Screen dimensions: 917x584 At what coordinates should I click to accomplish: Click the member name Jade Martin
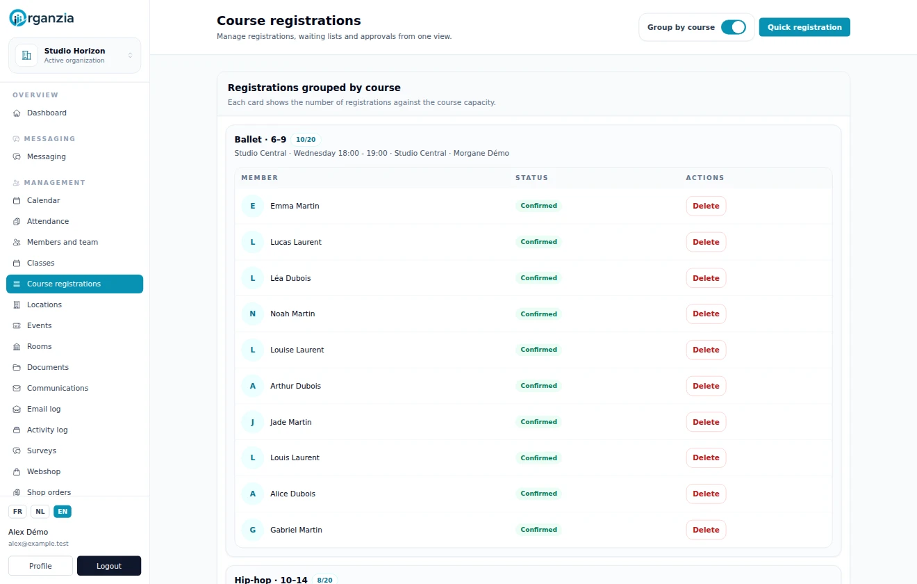(x=291, y=422)
